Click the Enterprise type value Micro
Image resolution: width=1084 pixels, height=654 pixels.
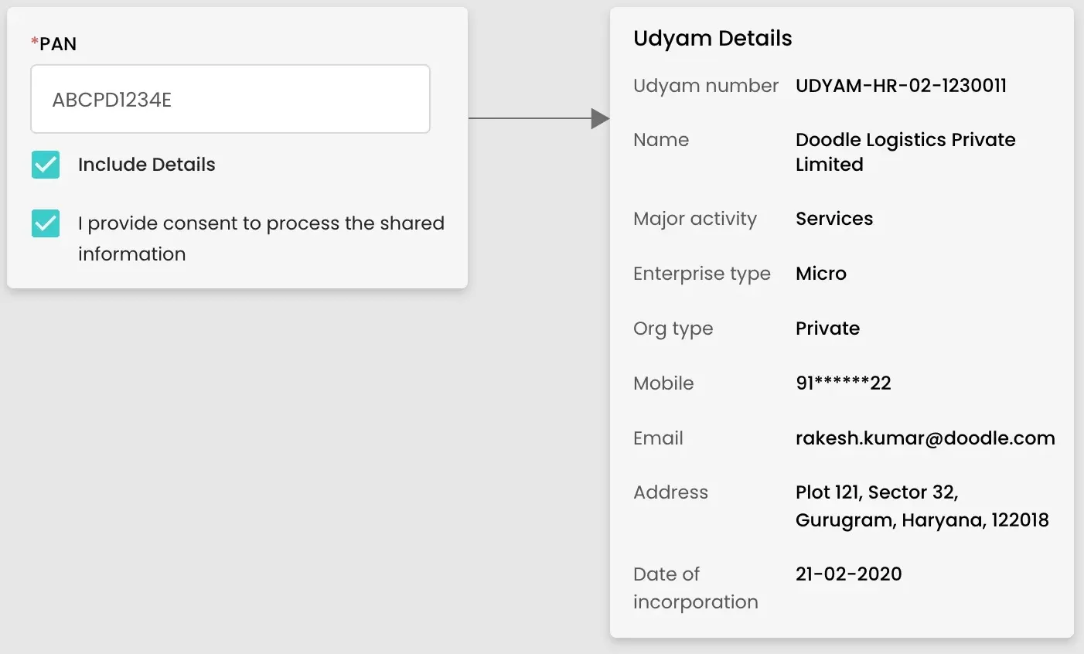(820, 274)
